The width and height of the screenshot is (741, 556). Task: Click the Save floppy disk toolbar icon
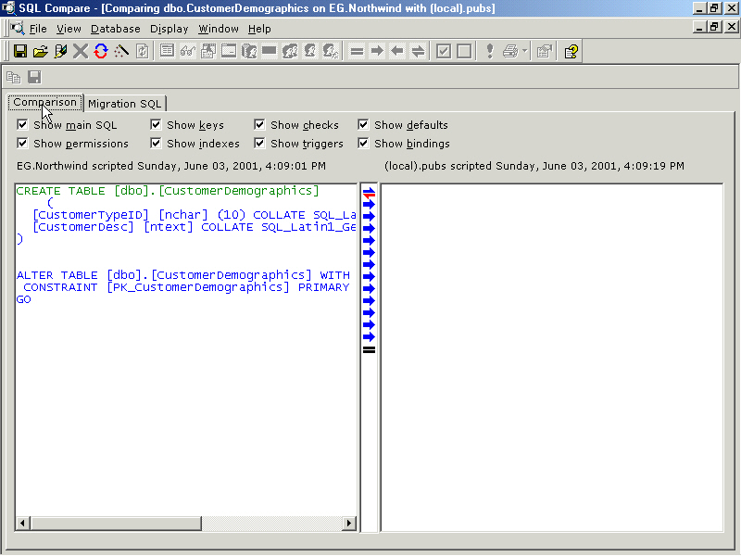pyautogui.click(x=20, y=51)
